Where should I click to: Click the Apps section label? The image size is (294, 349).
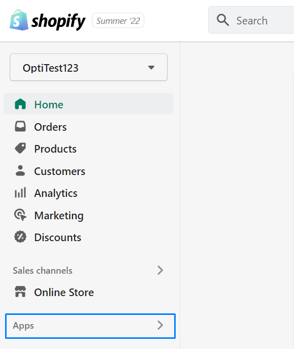23,326
